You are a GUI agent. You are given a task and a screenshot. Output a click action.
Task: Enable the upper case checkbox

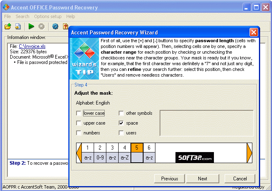click(79, 123)
